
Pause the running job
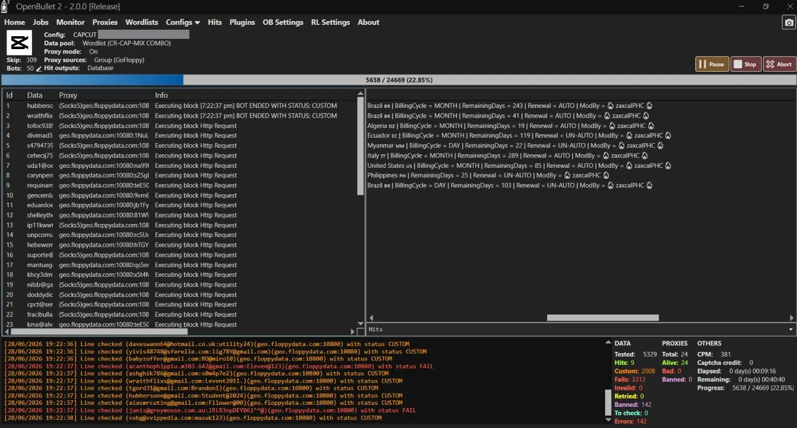click(712, 64)
